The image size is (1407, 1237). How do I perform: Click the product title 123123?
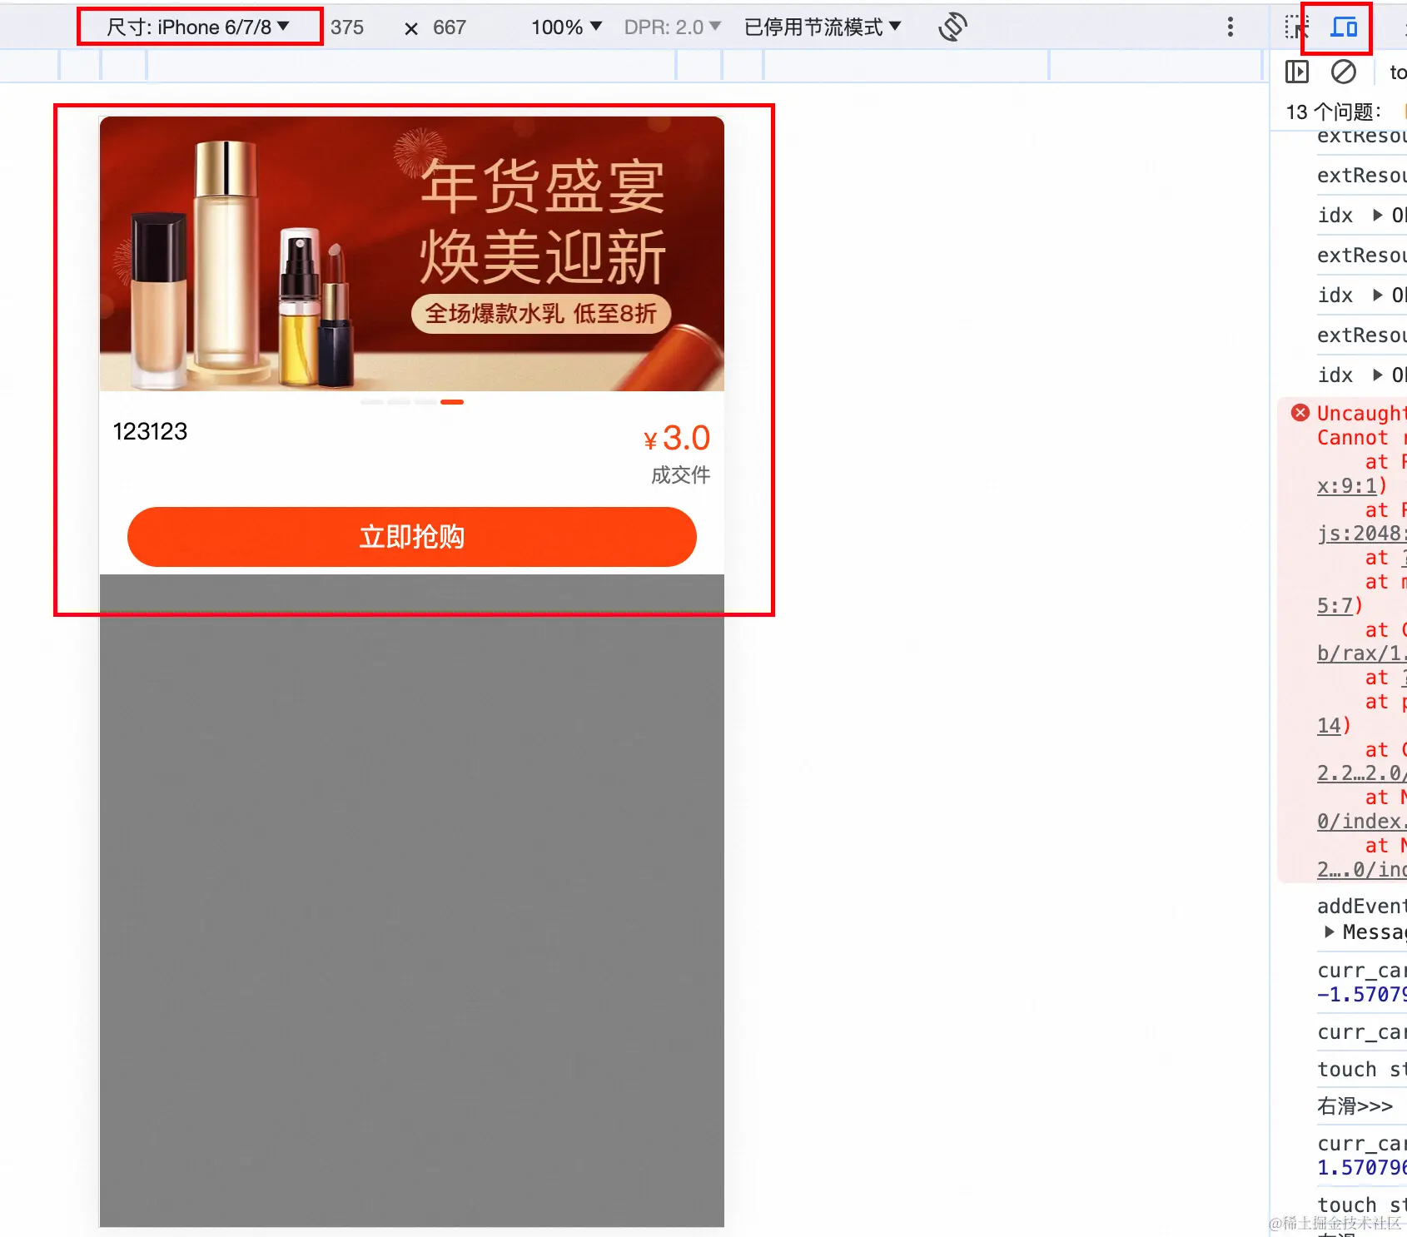coord(150,431)
